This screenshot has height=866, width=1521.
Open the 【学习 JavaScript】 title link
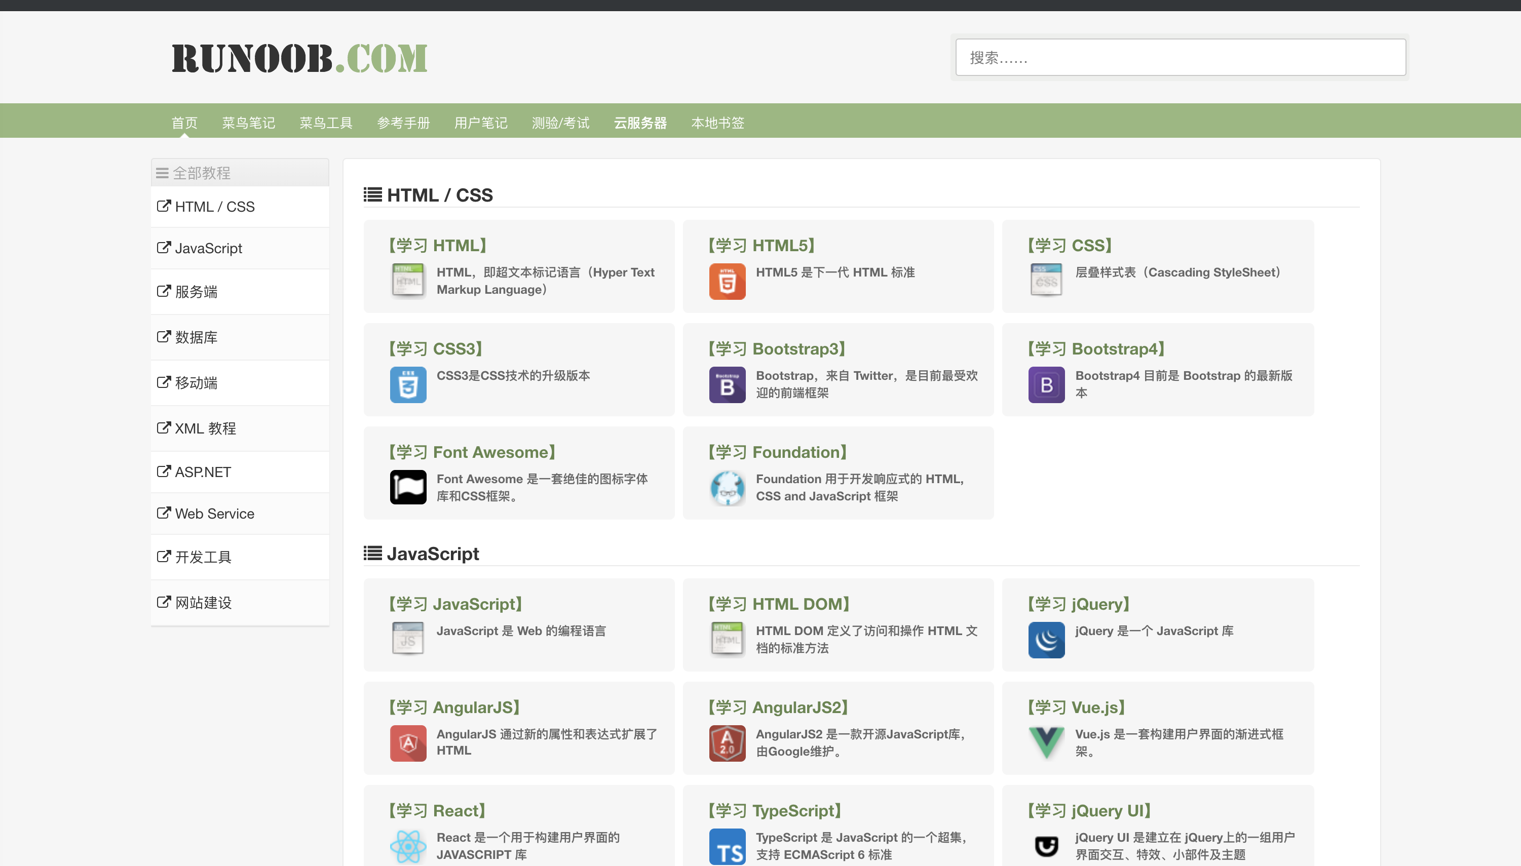[456, 604]
